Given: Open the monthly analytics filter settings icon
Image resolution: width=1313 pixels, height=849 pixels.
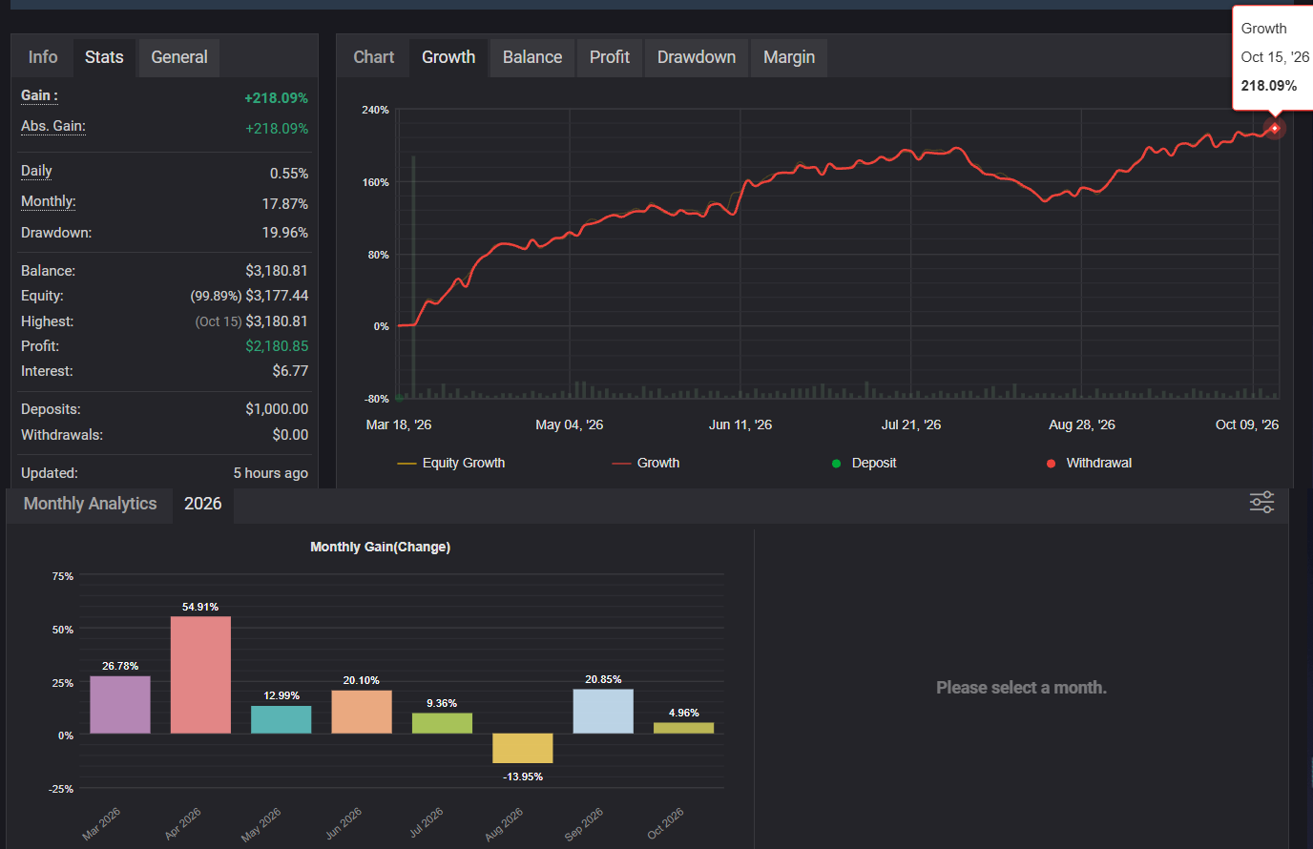Looking at the screenshot, I should [x=1261, y=502].
